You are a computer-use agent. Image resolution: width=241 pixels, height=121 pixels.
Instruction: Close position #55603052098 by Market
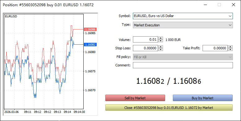tap(169, 108)
